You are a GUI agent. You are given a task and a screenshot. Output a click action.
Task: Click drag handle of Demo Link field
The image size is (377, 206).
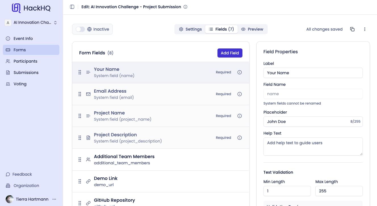(x=80, y=181)
